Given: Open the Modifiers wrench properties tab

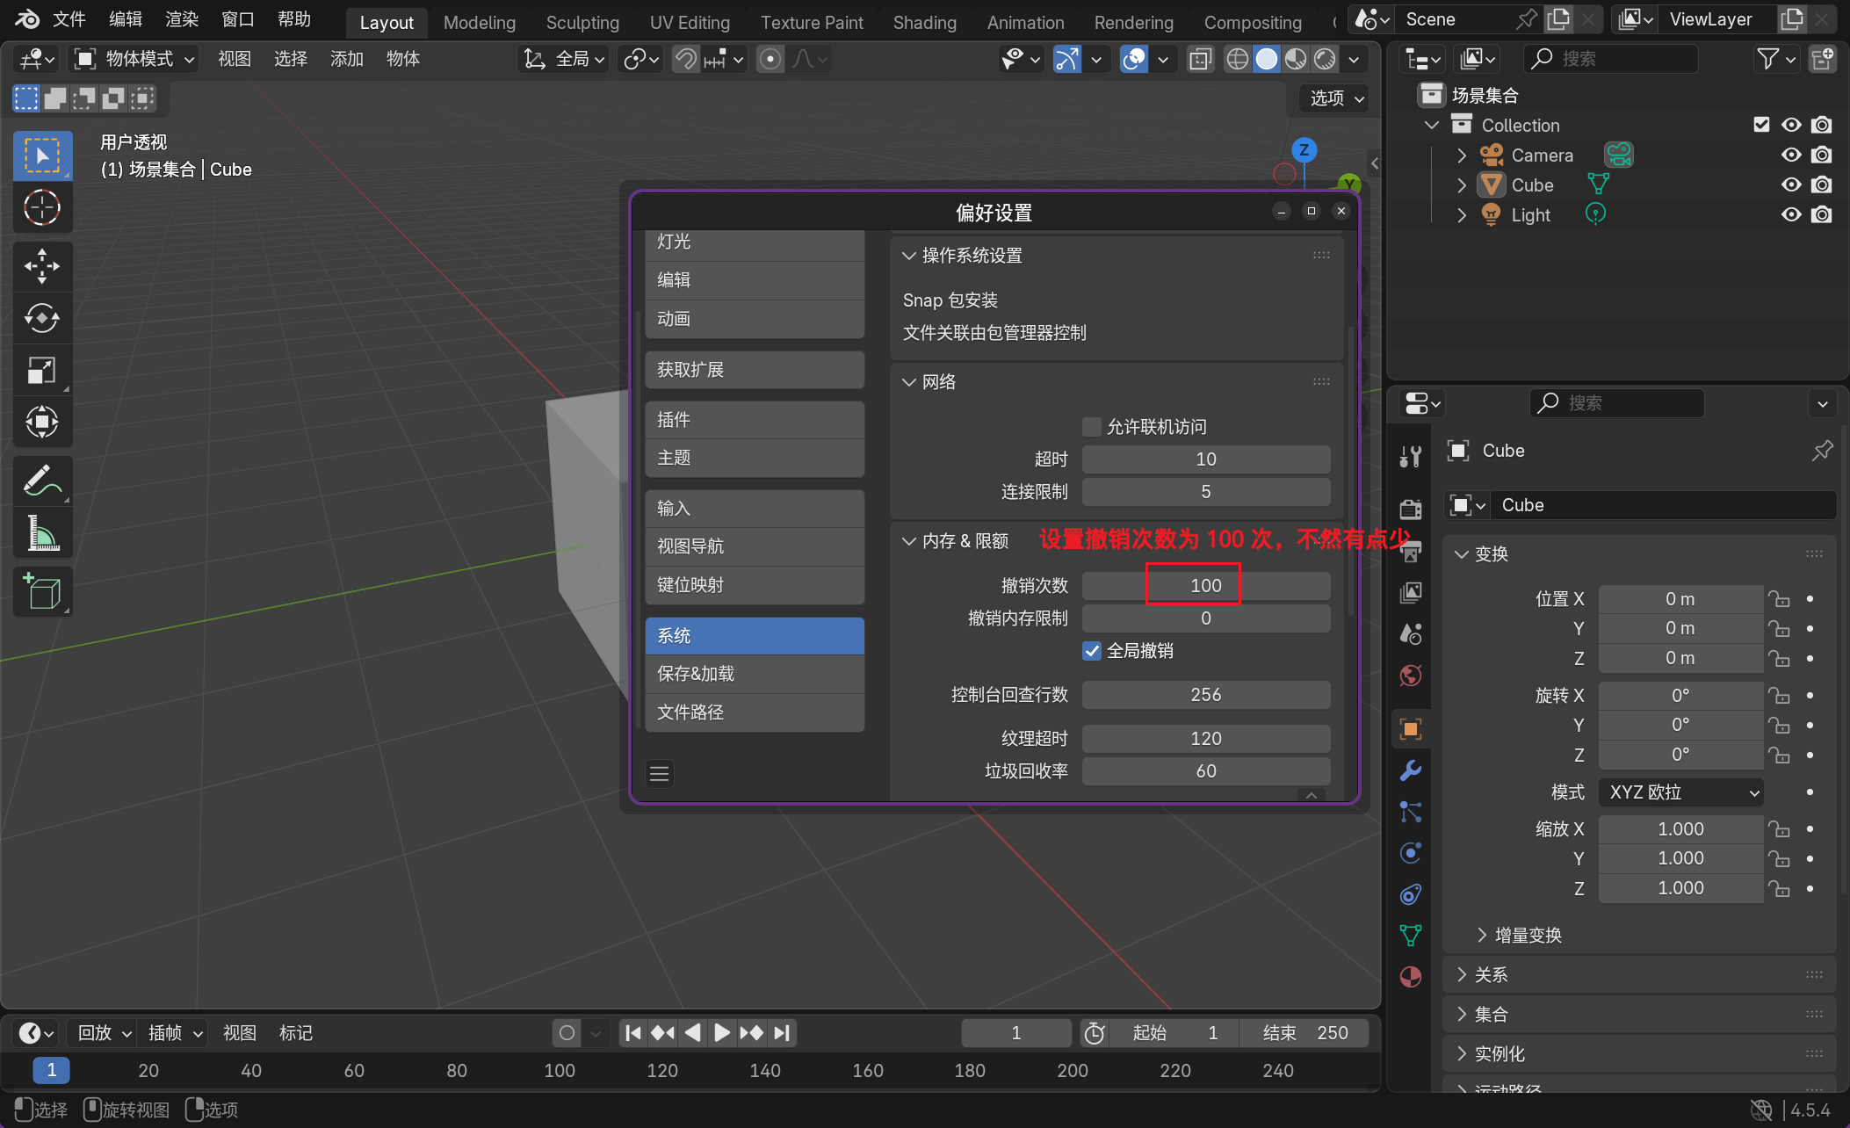Looking at the screenshot, I should pyautogui.click(x=1411, y=770).
